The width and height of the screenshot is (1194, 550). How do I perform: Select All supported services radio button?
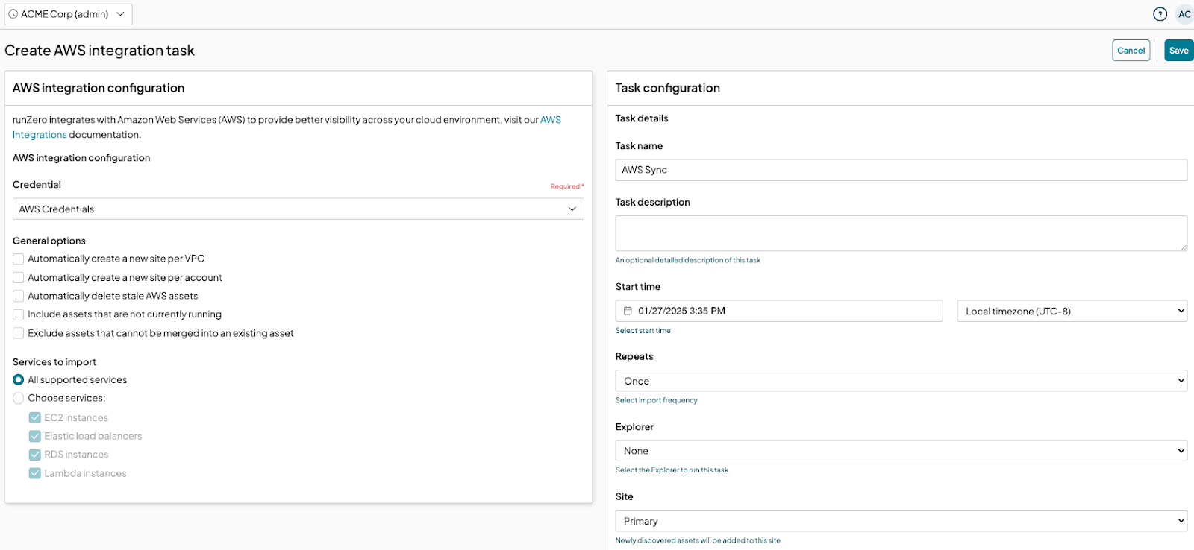(x=19, y=380)
